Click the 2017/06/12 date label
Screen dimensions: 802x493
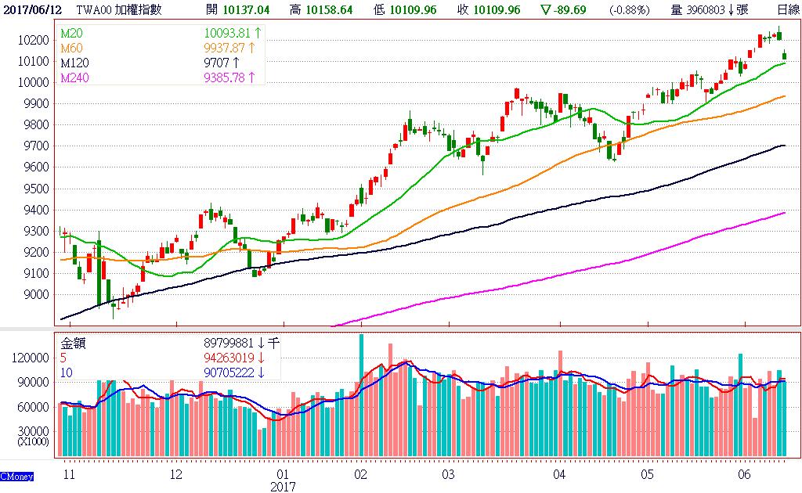(31, 10)
